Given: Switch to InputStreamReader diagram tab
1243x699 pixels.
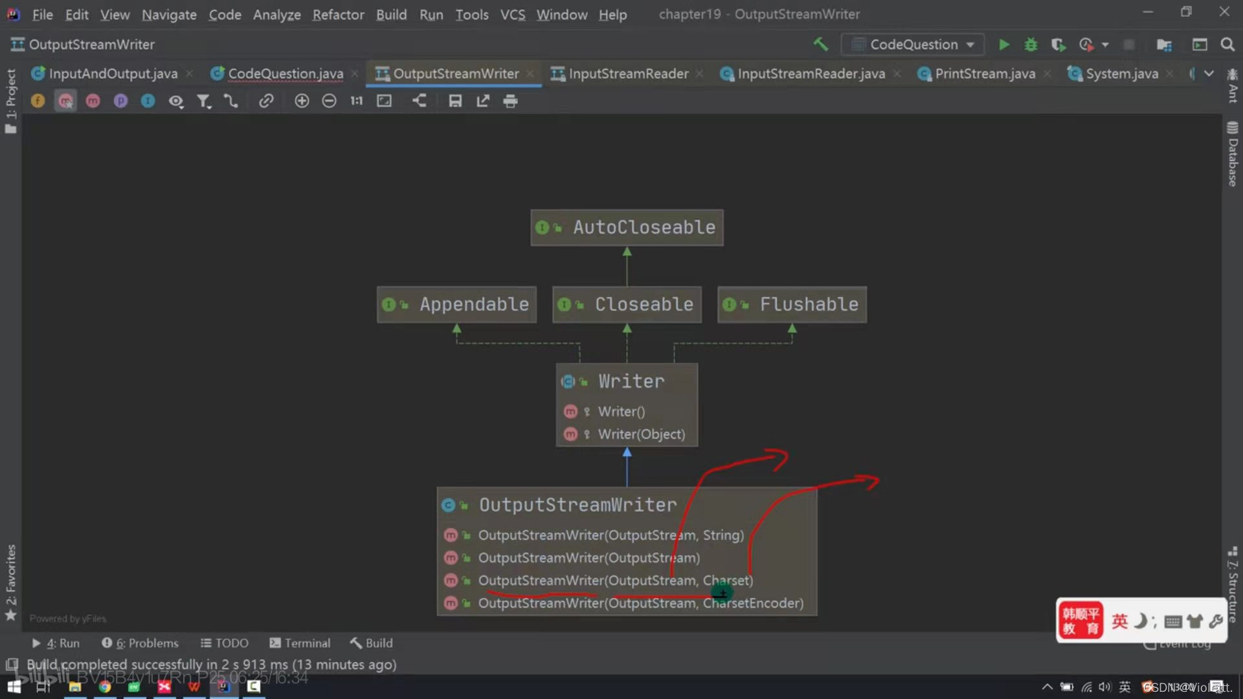Looking at the screenshot, I should pos(628,74).
